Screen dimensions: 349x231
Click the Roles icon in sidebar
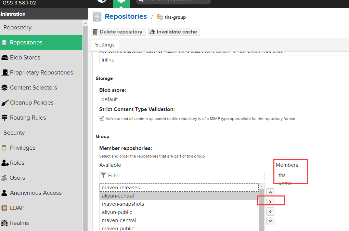tap(5, 163)
